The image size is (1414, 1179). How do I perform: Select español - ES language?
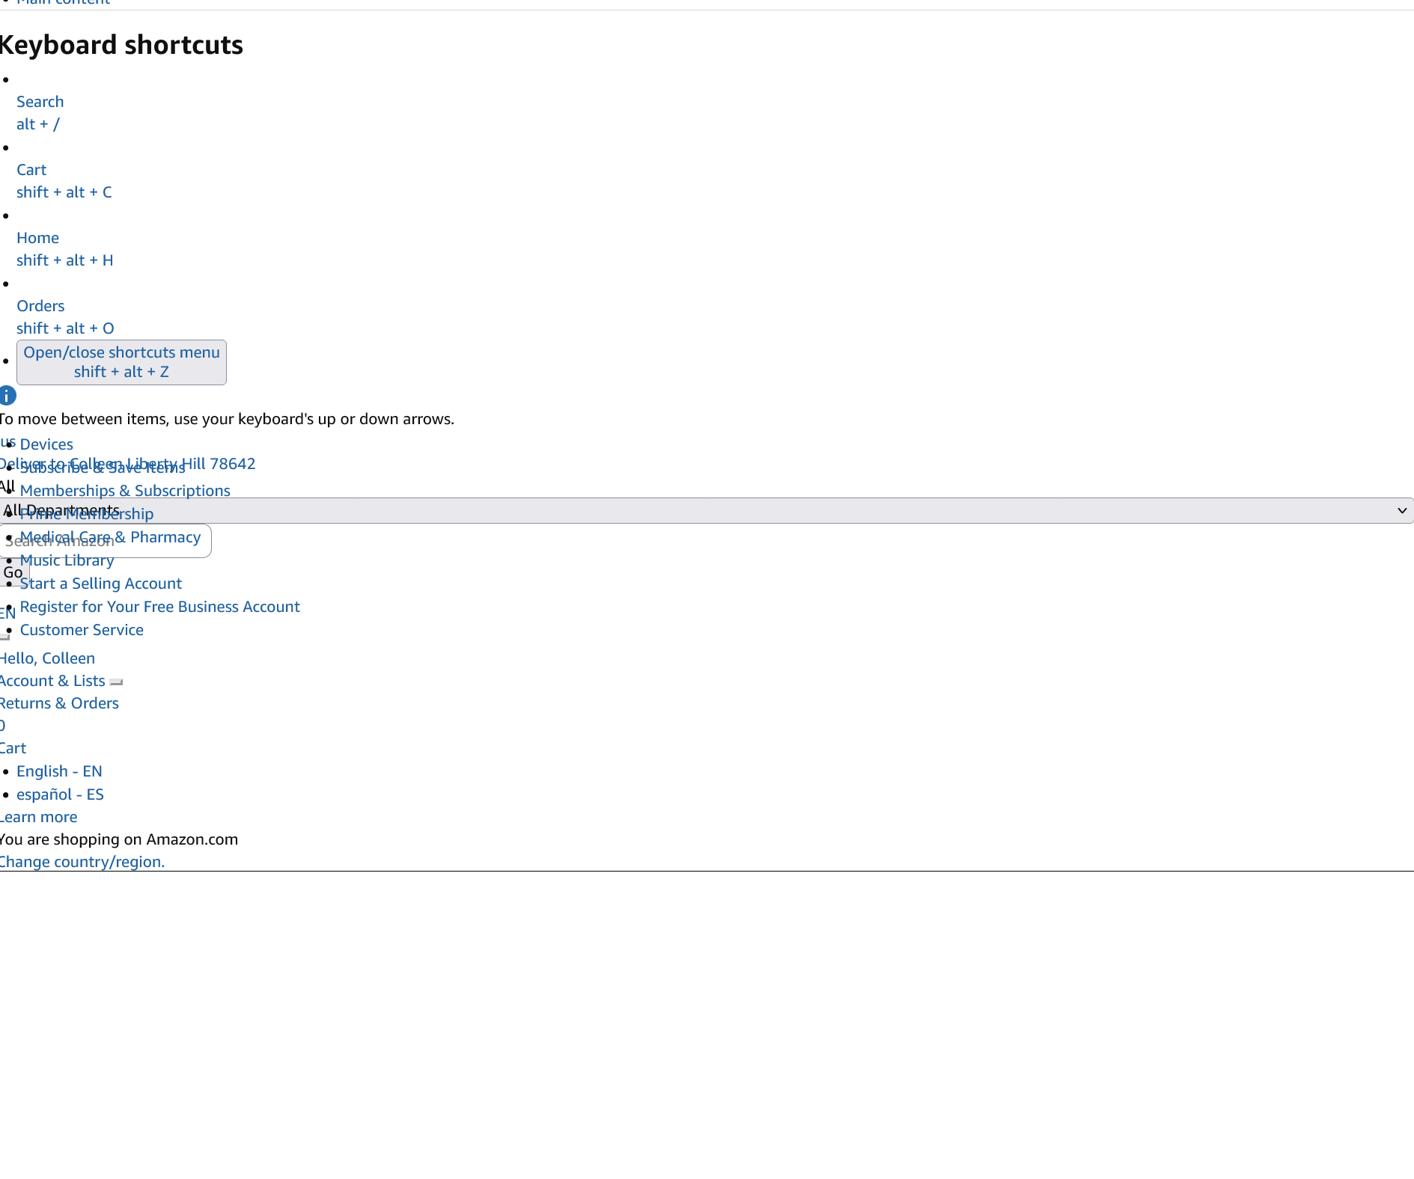(x=60, y=794)
